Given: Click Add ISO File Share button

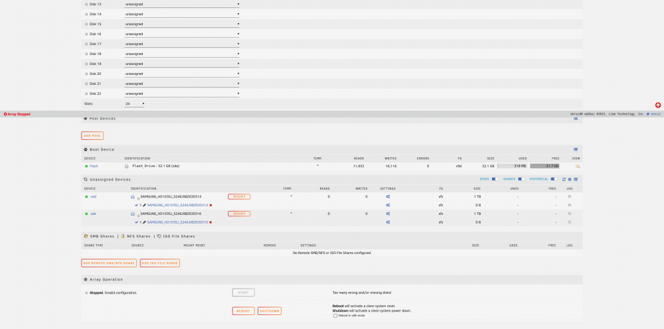Looking at the screenshot, I should pos(160,263).
